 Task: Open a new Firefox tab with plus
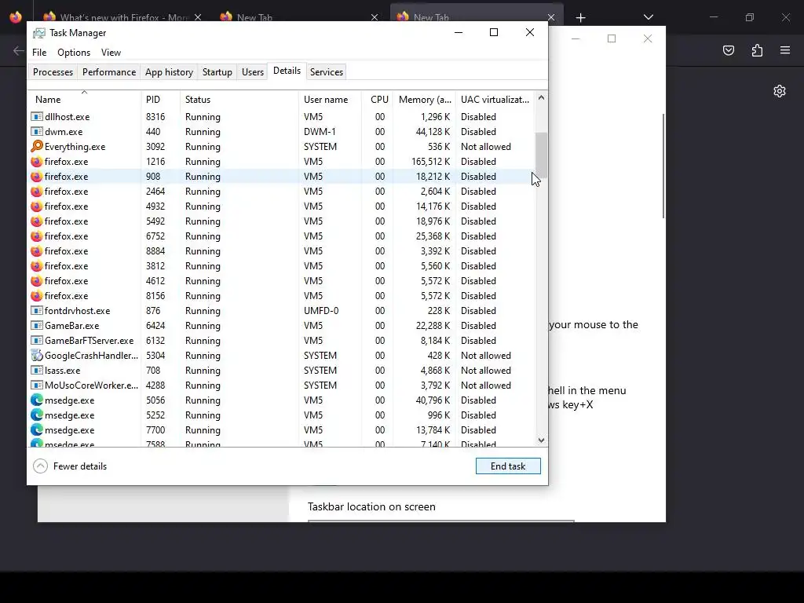[580, 18]
